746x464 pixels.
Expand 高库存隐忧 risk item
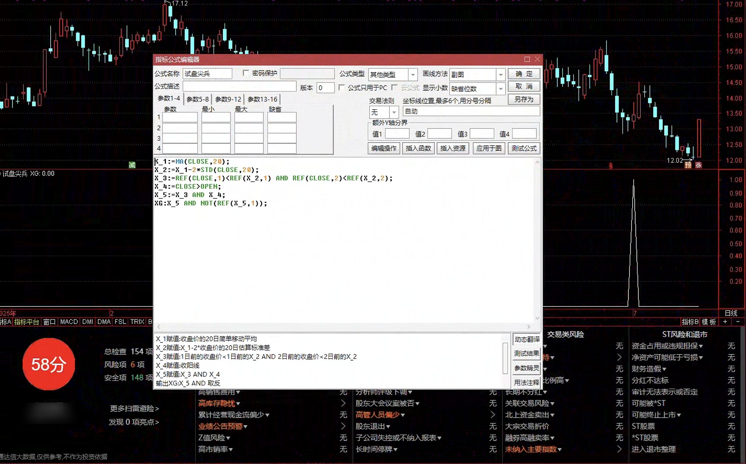point(219,403)
